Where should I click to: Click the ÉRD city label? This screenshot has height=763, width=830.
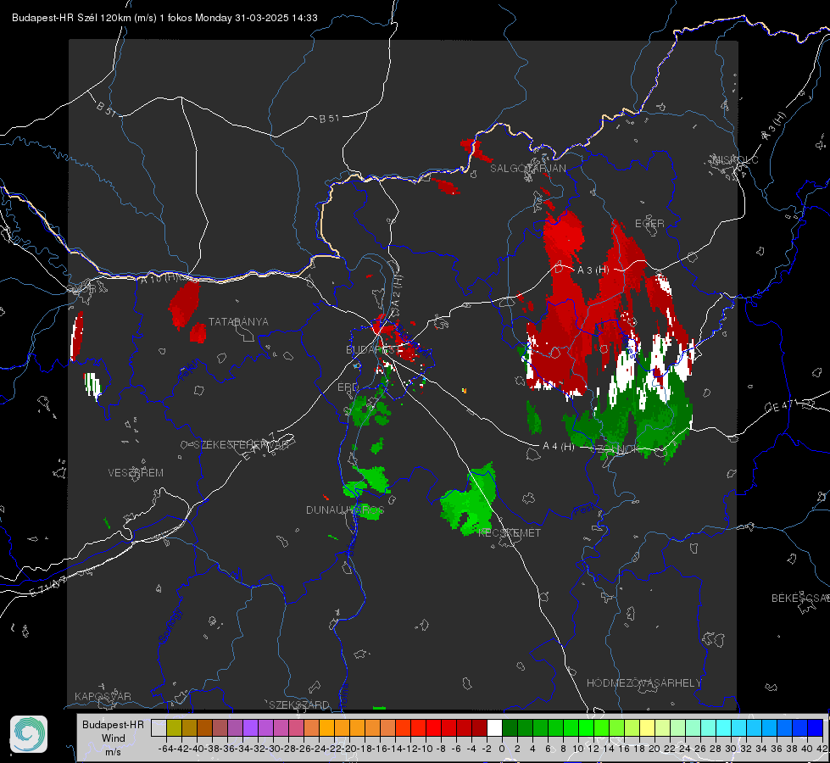tap(348, 387)
